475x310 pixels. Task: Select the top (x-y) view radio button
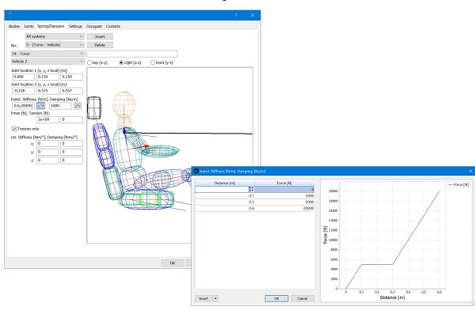89,62
